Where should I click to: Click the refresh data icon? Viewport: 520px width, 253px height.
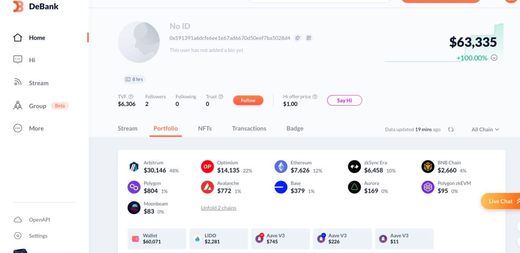451,129
